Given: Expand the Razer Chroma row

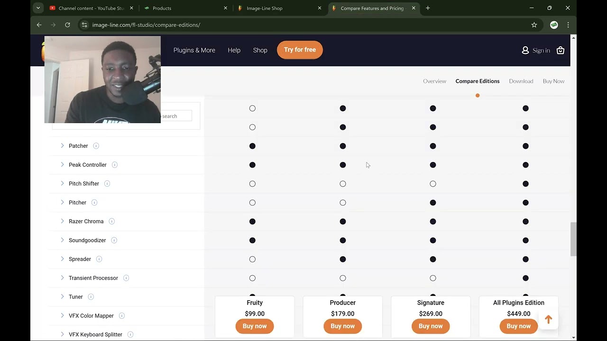Looking at the screenshot, I should pos(62,221).
